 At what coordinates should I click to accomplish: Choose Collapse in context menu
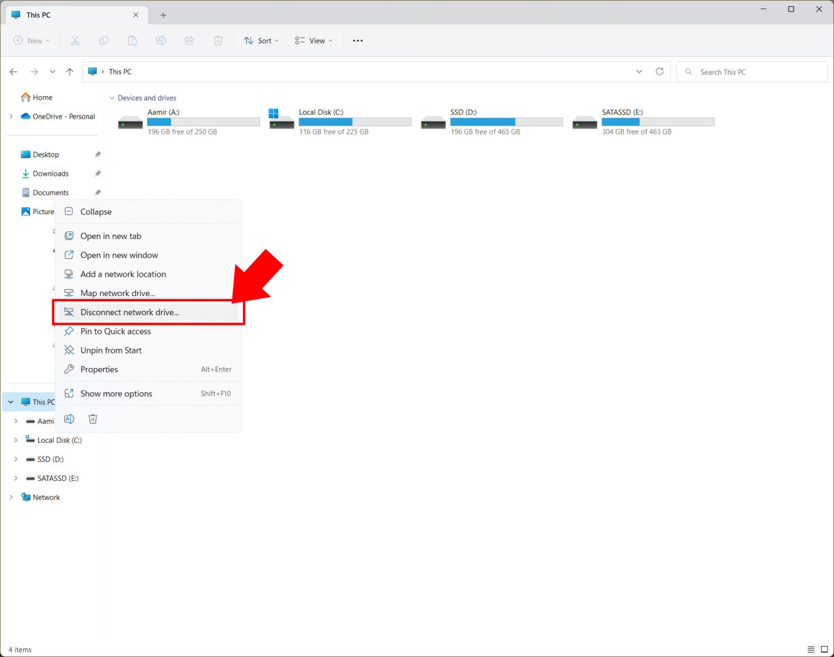[148, 212]
